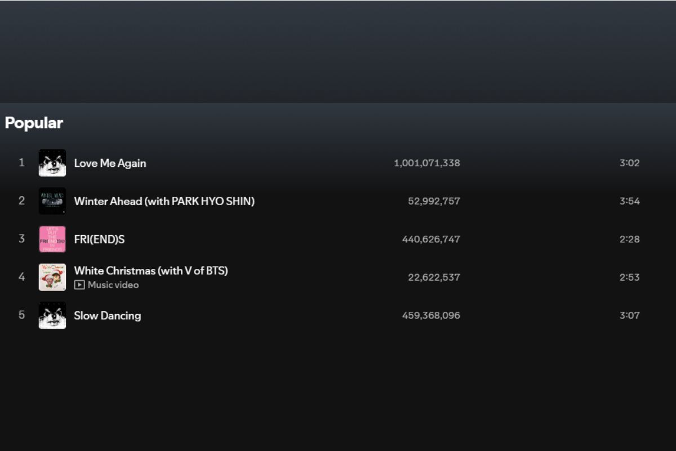
Task: Click track number 5 in the list
Action: (21, 315)
